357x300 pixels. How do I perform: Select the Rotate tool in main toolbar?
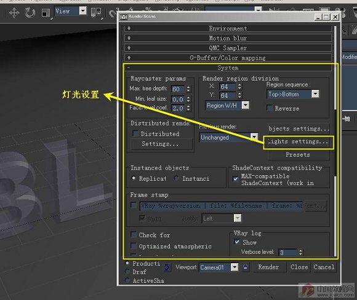click(30, 12)
